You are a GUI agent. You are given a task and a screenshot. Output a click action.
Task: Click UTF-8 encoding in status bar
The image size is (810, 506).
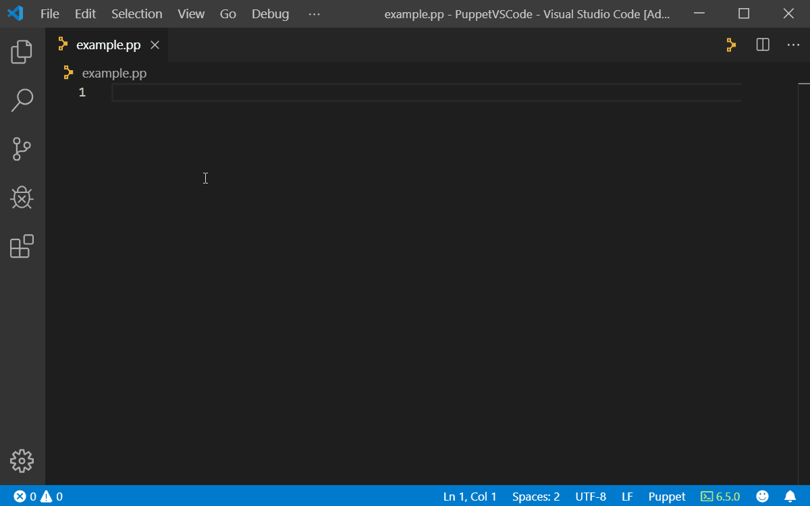click(x=591, y=496)
